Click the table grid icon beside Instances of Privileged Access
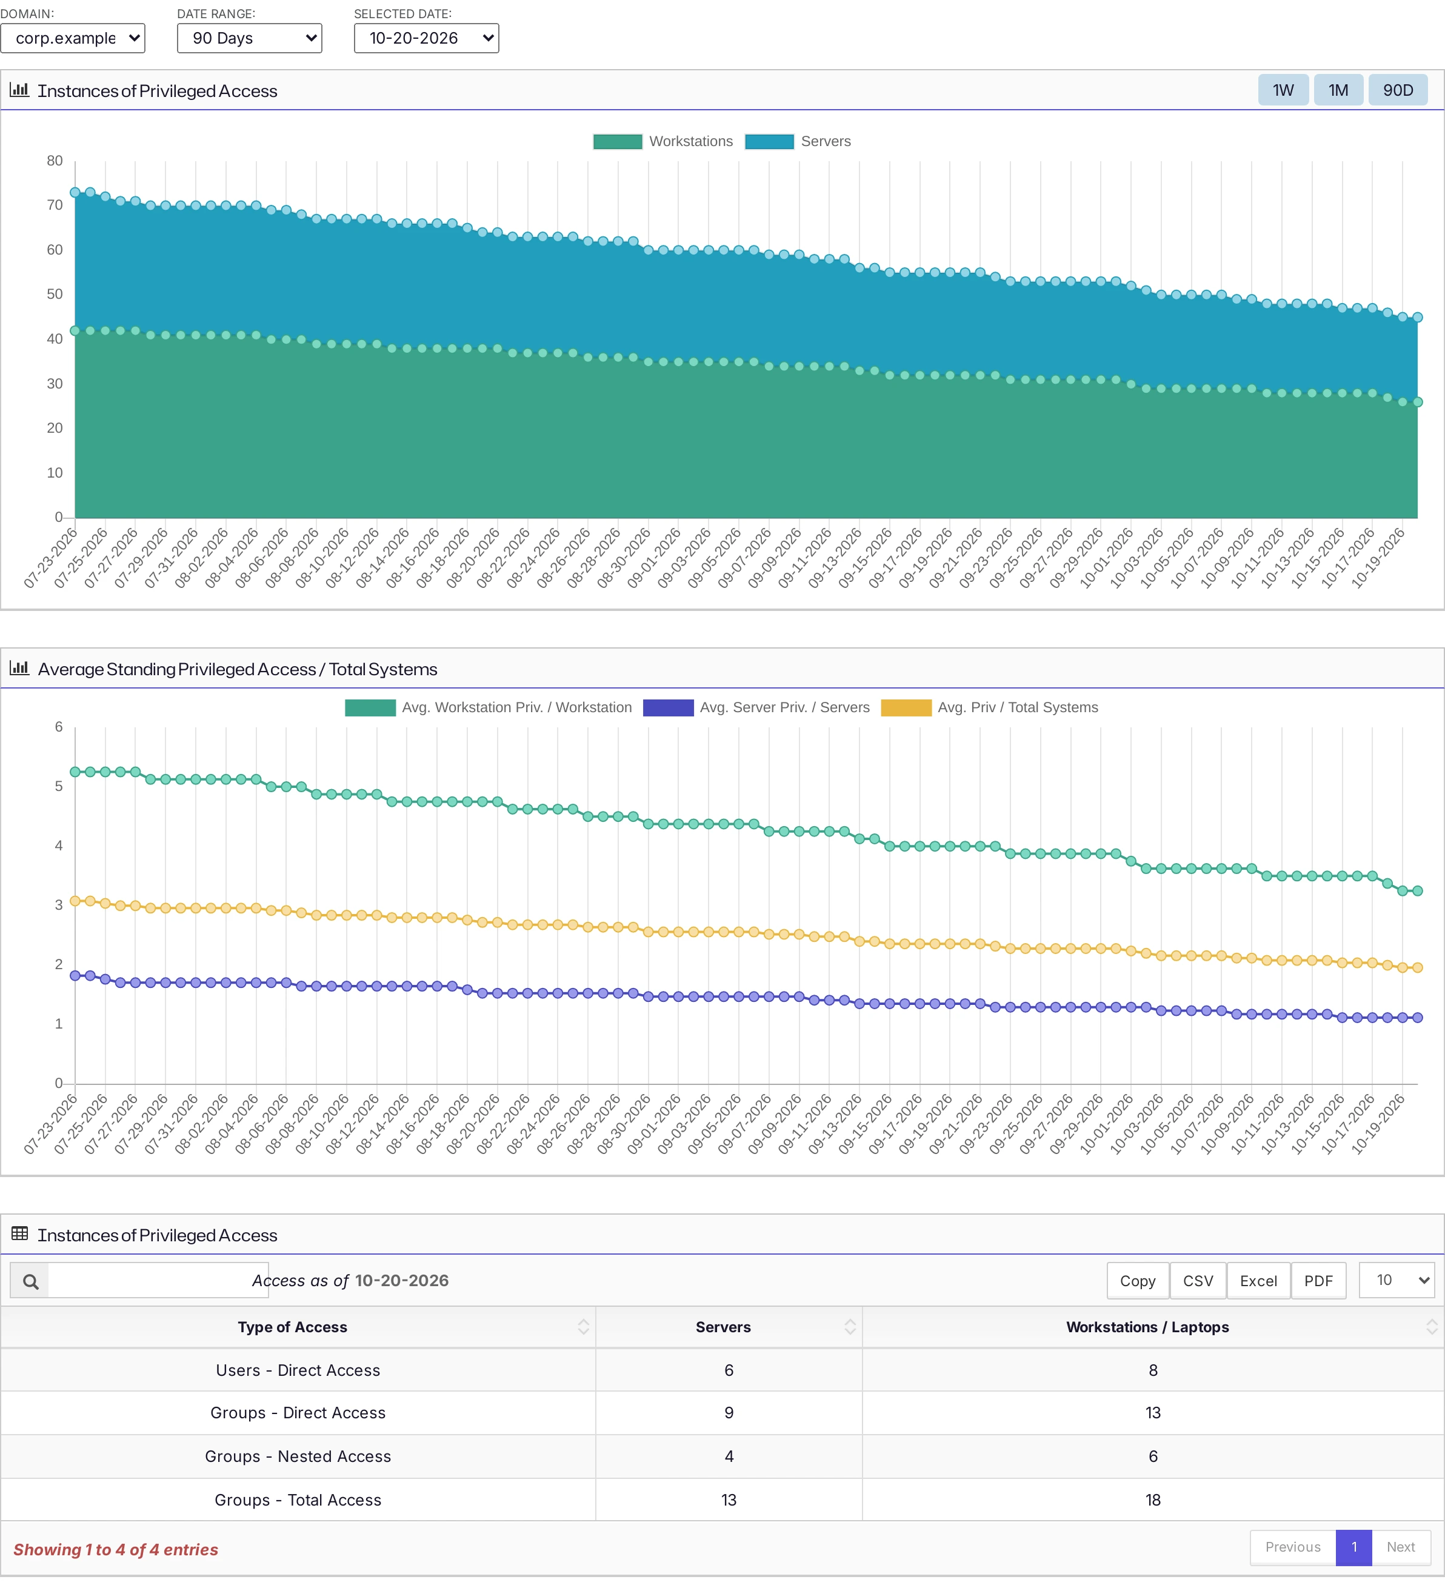This screenshot has height=1588, width=1445. [19, 1233]
